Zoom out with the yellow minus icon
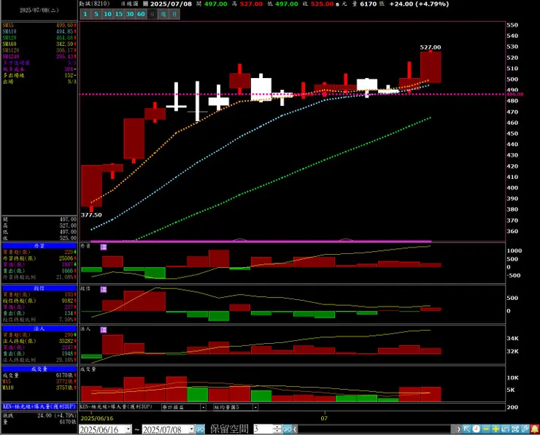Image resolution: width=540 pixels, height=435 pixels. tap(486, 429)
